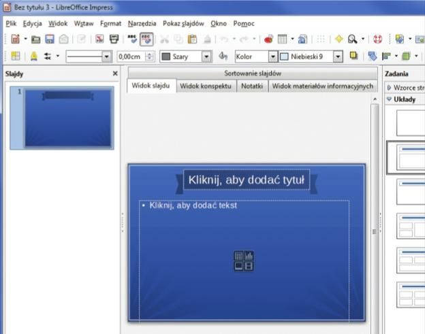Open the Szary line color dropdown
This screenshot has width=425, height=334.
206,56
